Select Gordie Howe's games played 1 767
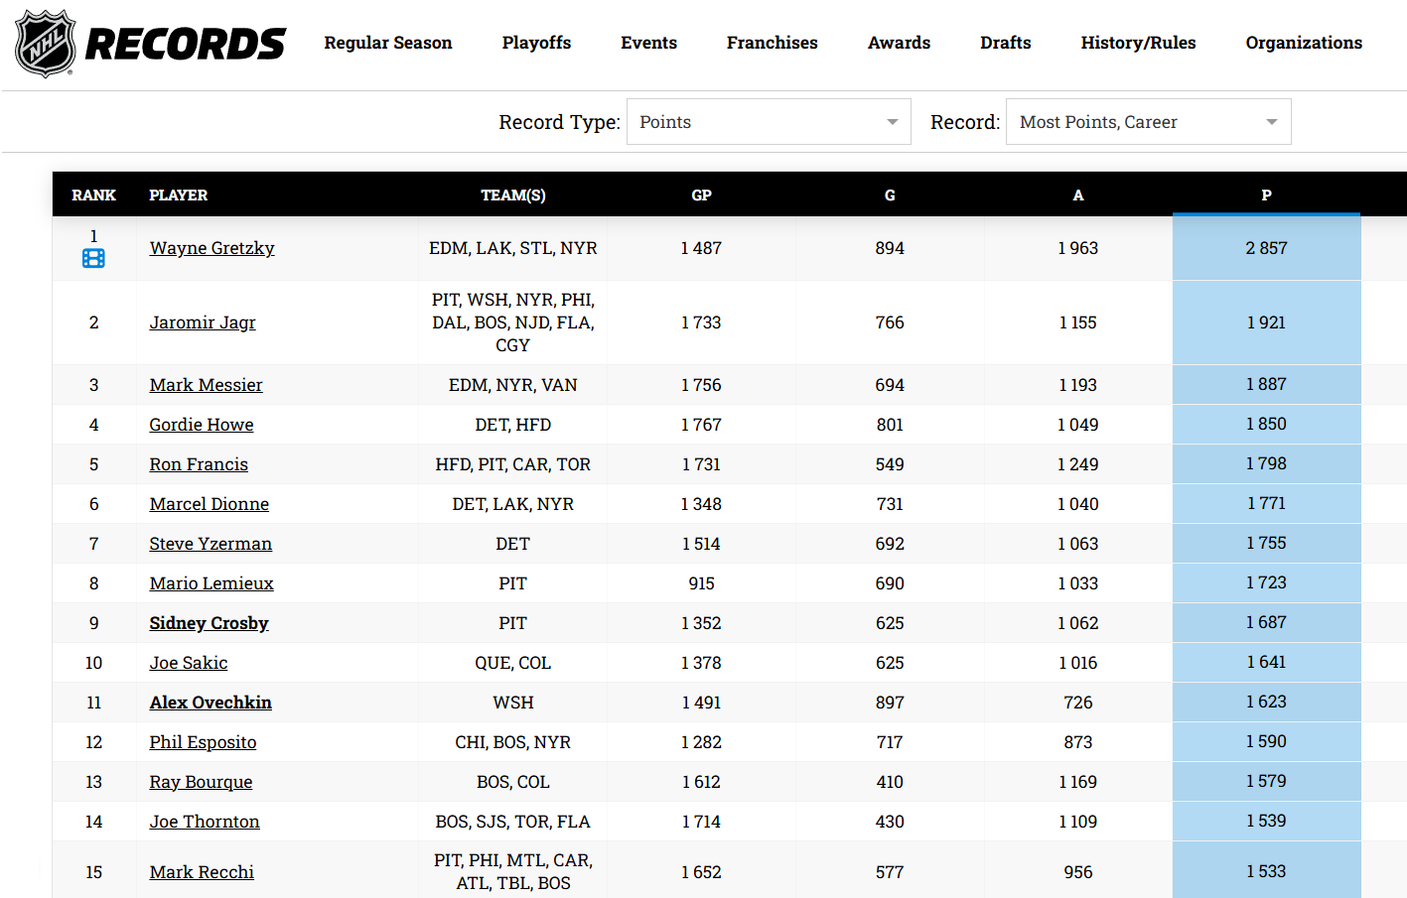 (x=701, y=425)
